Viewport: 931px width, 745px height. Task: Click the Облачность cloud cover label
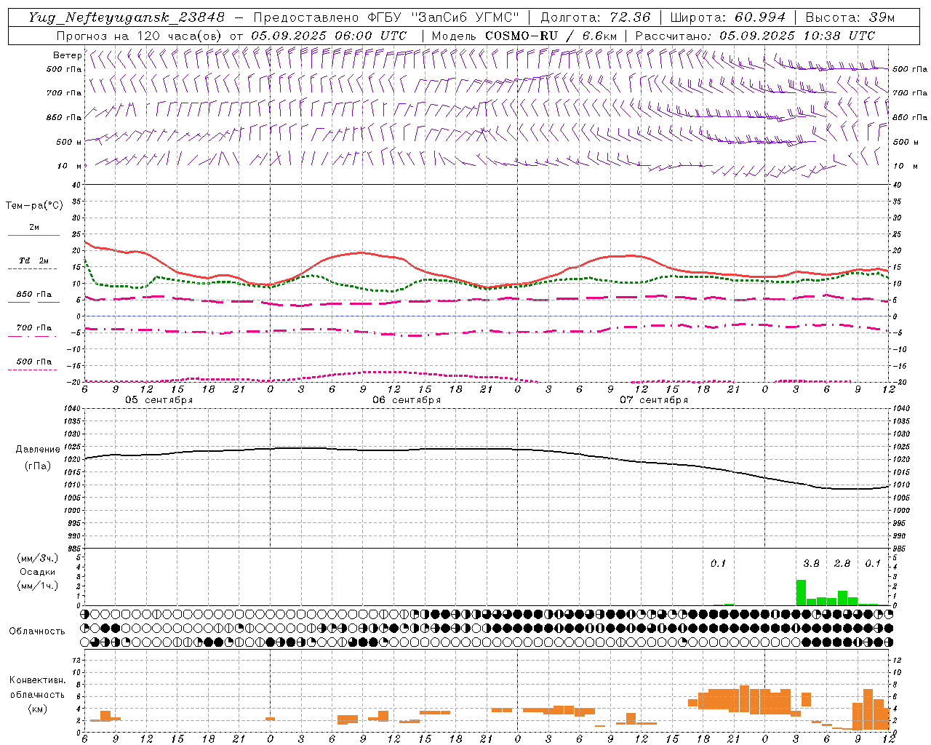point(37,632)
